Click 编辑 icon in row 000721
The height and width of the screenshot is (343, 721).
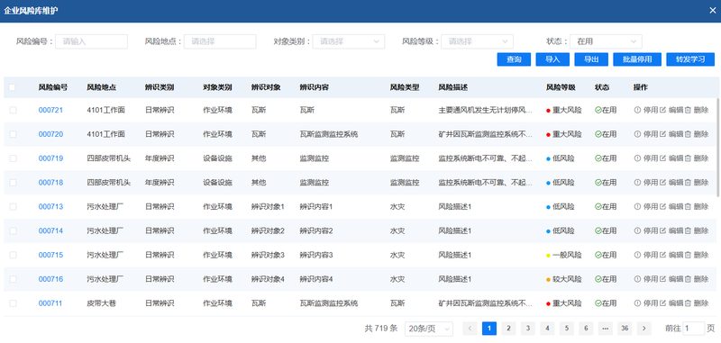662,110
